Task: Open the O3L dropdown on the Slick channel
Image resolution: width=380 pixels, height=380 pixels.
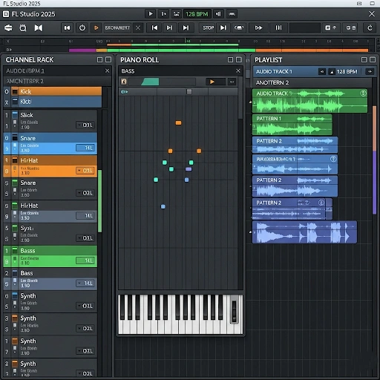Action: click(x=85, y=125)
